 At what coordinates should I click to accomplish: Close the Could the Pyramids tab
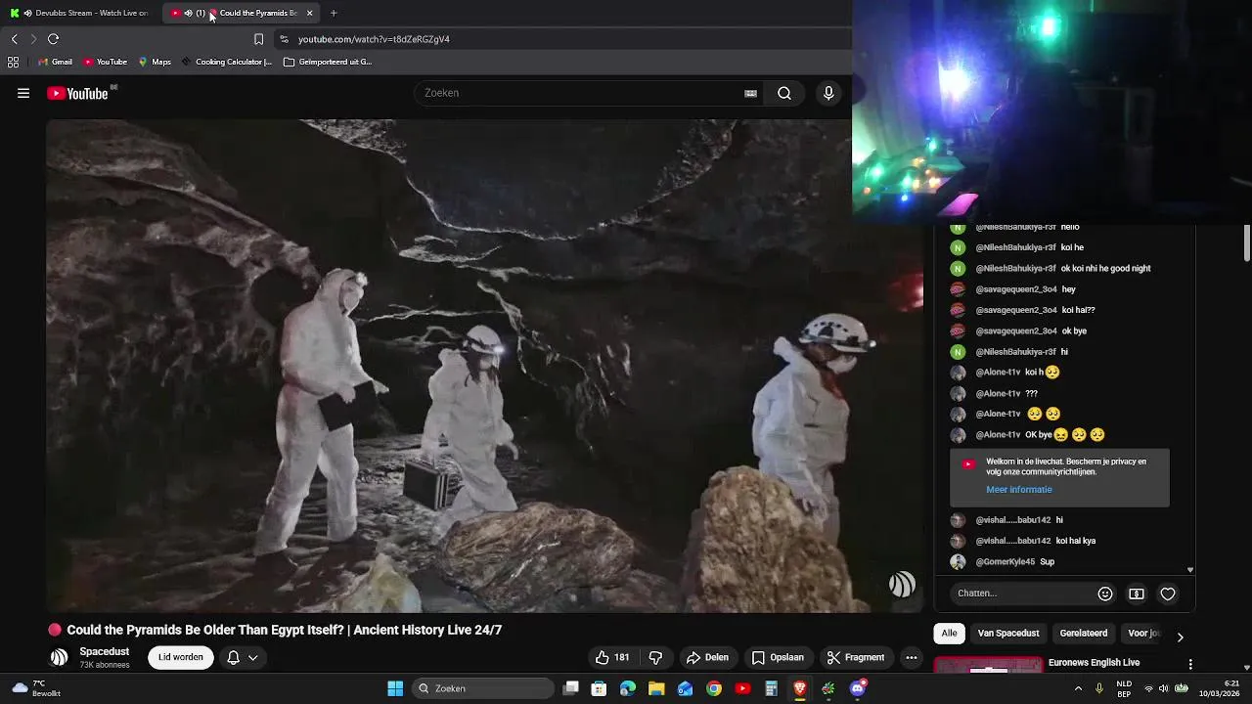[309, 13]
